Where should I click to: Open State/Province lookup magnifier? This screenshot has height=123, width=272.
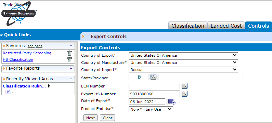[153, 77]
